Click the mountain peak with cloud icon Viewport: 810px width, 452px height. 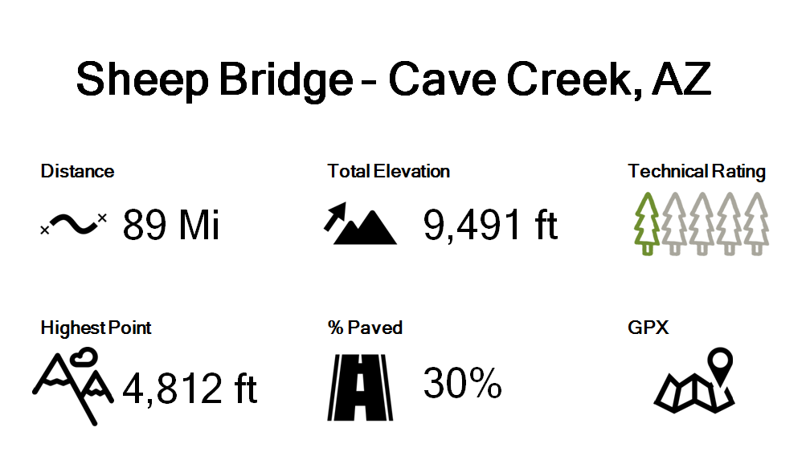point(72,385)
